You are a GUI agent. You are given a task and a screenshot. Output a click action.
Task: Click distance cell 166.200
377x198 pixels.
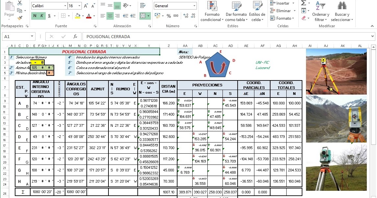[168, 103]
